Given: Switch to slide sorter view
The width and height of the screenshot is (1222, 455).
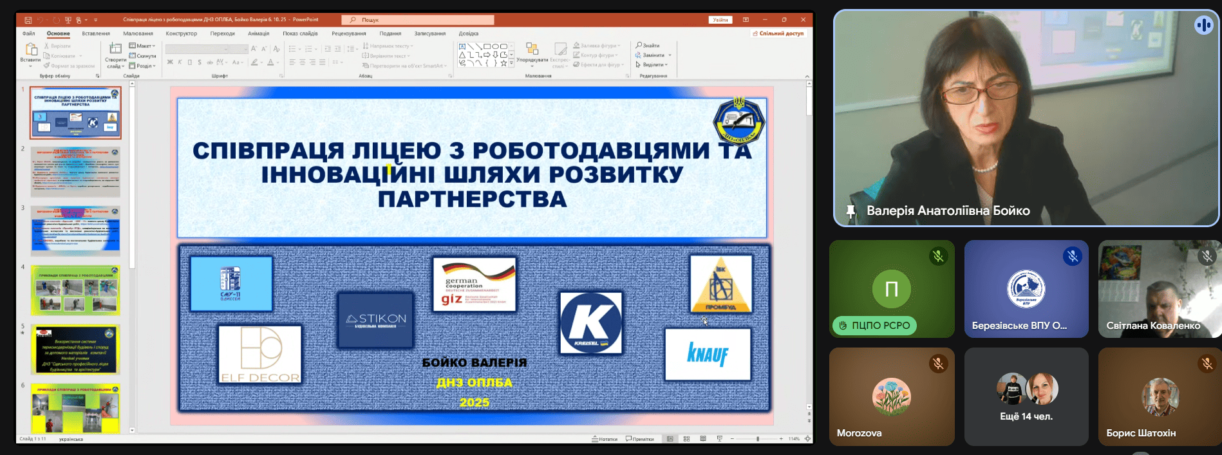Looking at the screenshot, I should (x=686, y=439).
